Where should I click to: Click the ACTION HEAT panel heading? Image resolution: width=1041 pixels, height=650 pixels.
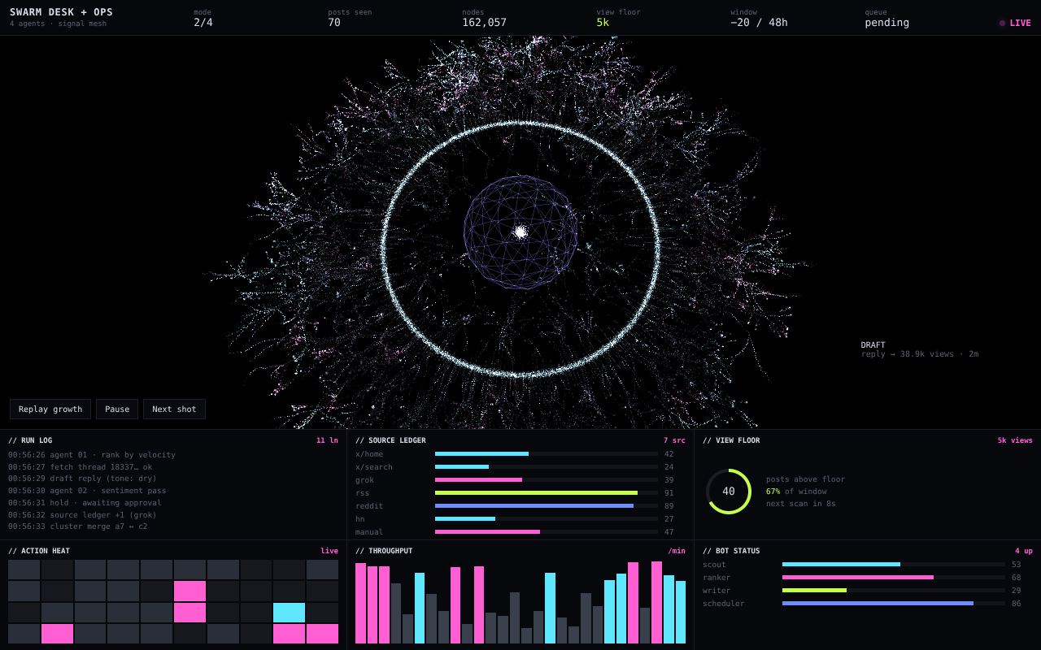point(39,551)
